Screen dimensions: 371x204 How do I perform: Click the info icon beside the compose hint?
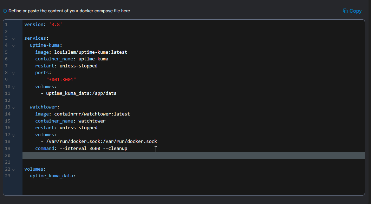5,11
